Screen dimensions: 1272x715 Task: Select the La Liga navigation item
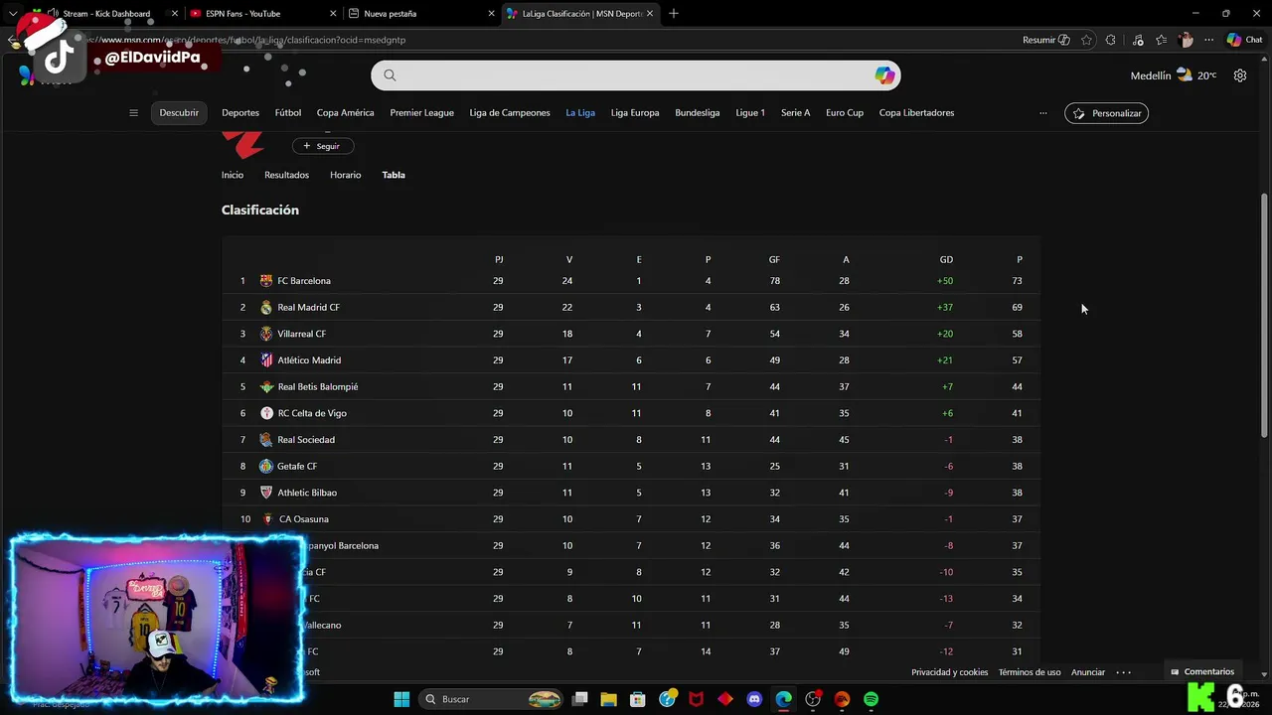580,113
